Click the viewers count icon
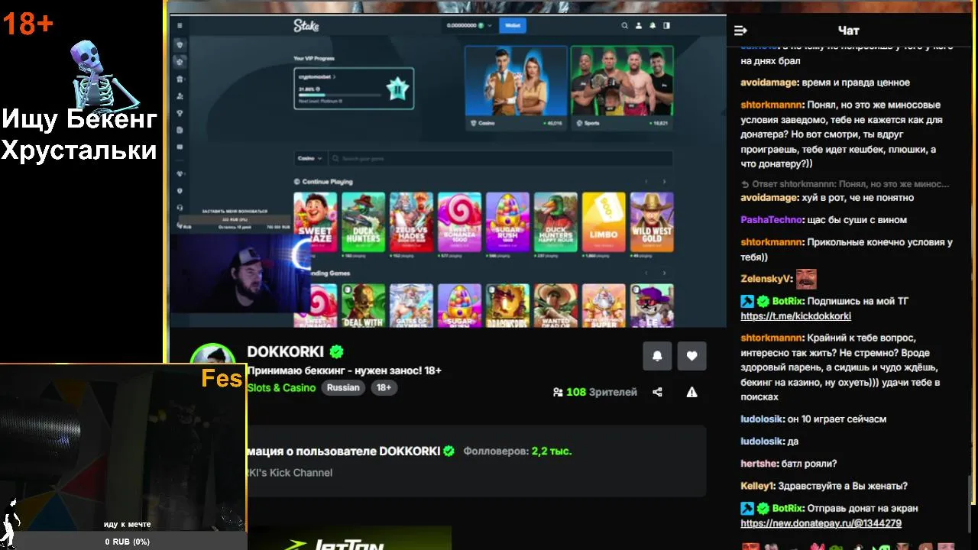Screen dimensions: 978x550 [x=558, y=392]
